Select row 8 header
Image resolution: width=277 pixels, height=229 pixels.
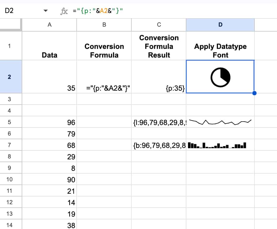[11, 156]
